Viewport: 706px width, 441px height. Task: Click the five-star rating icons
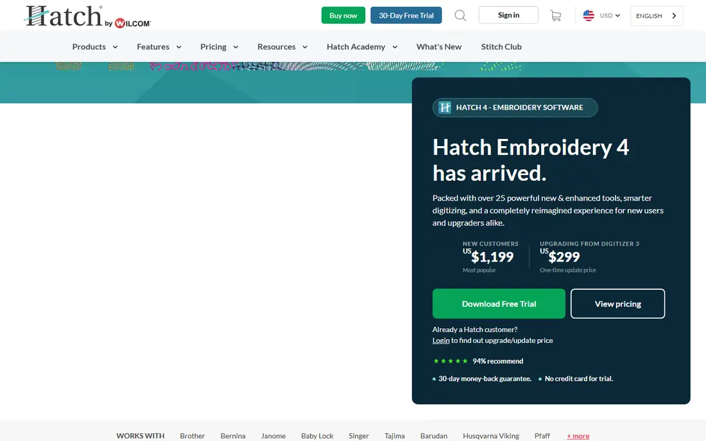(x=451, y=361)
